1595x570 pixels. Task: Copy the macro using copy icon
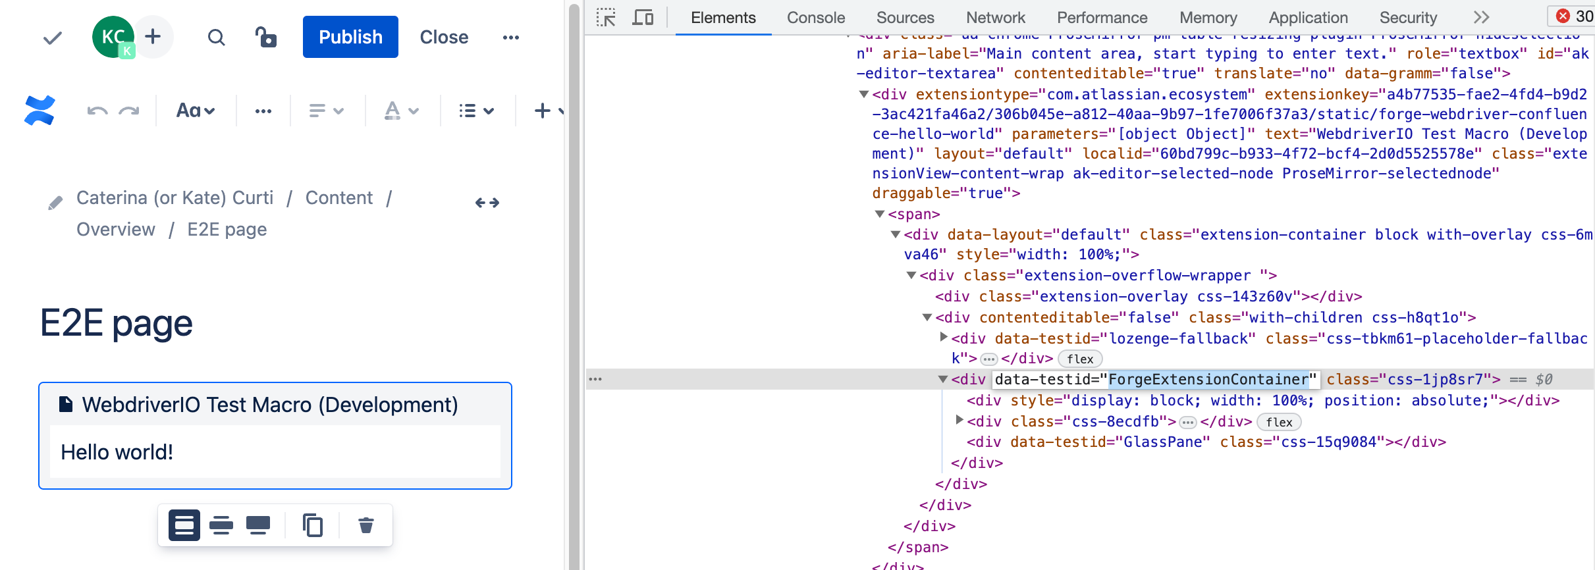(313, 525)
